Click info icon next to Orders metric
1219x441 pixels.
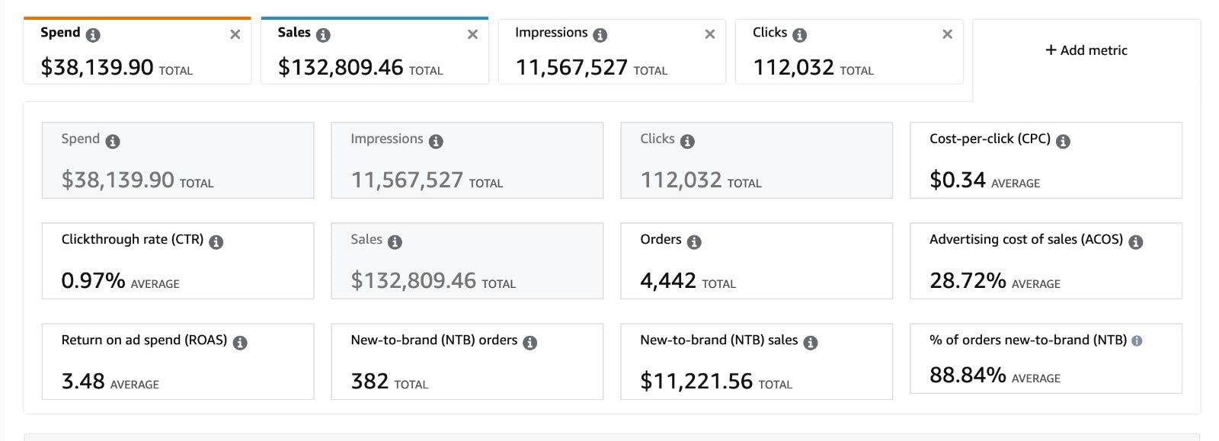coord(693,241)
